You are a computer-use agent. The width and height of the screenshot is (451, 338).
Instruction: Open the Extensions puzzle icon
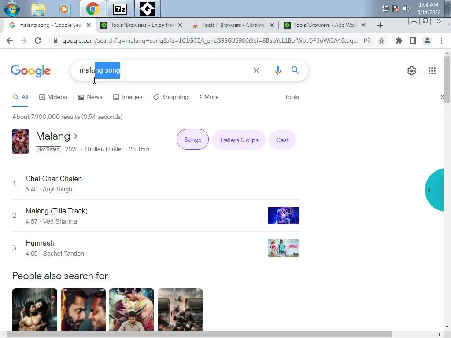pyautogui.click(x=399, y=40)
